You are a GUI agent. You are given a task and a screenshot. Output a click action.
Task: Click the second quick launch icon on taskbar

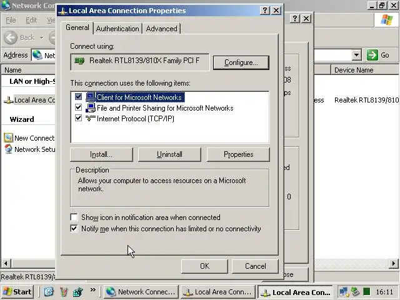click(x=64, y=292)
